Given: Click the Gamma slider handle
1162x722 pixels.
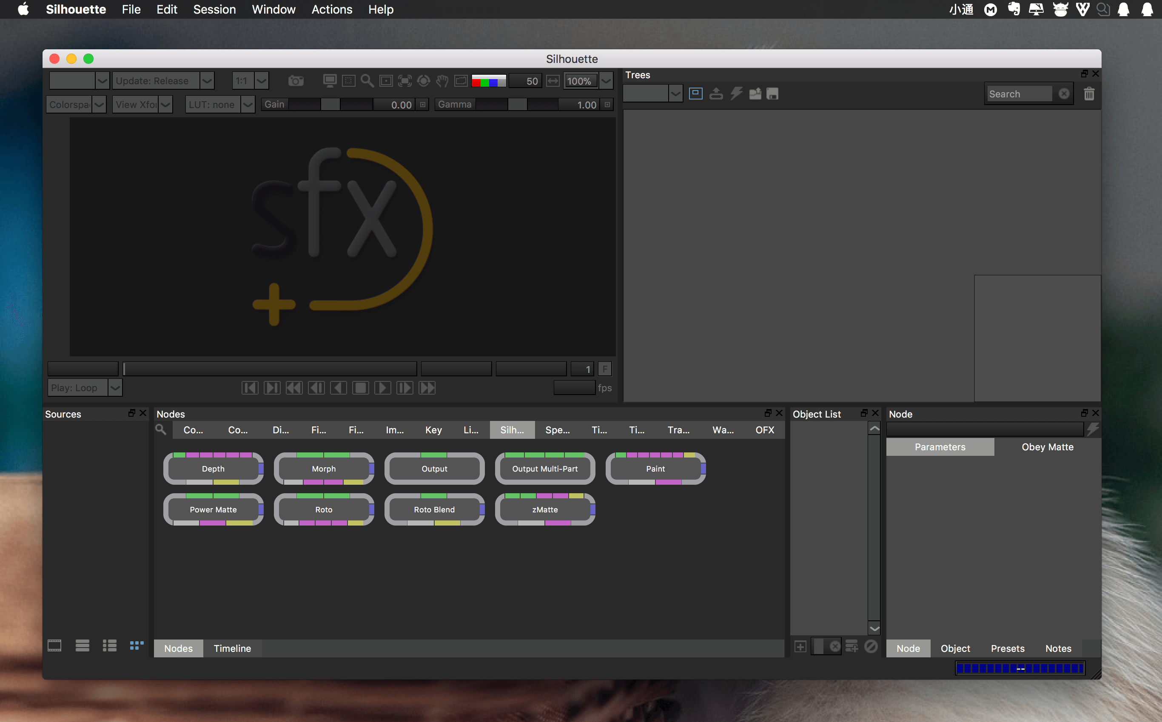Looking at the screenshot, I should tap(517, 104).
